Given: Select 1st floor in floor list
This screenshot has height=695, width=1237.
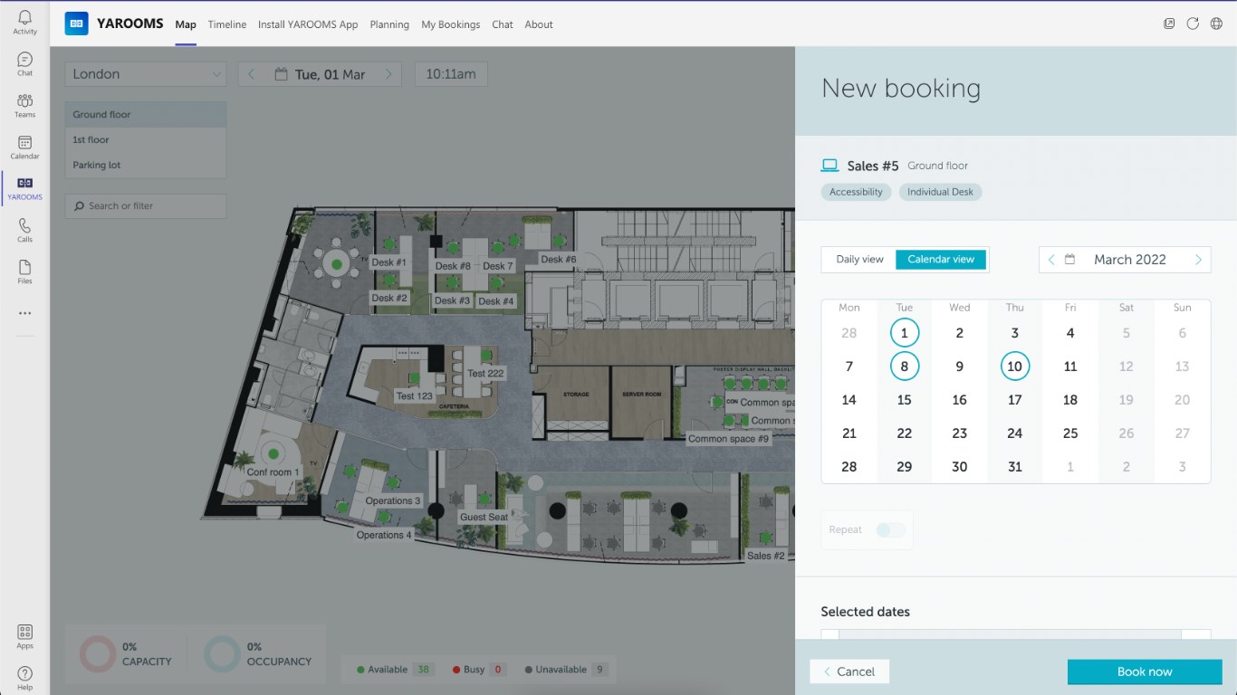Looking at the screenshot, I should pos(146,140).
